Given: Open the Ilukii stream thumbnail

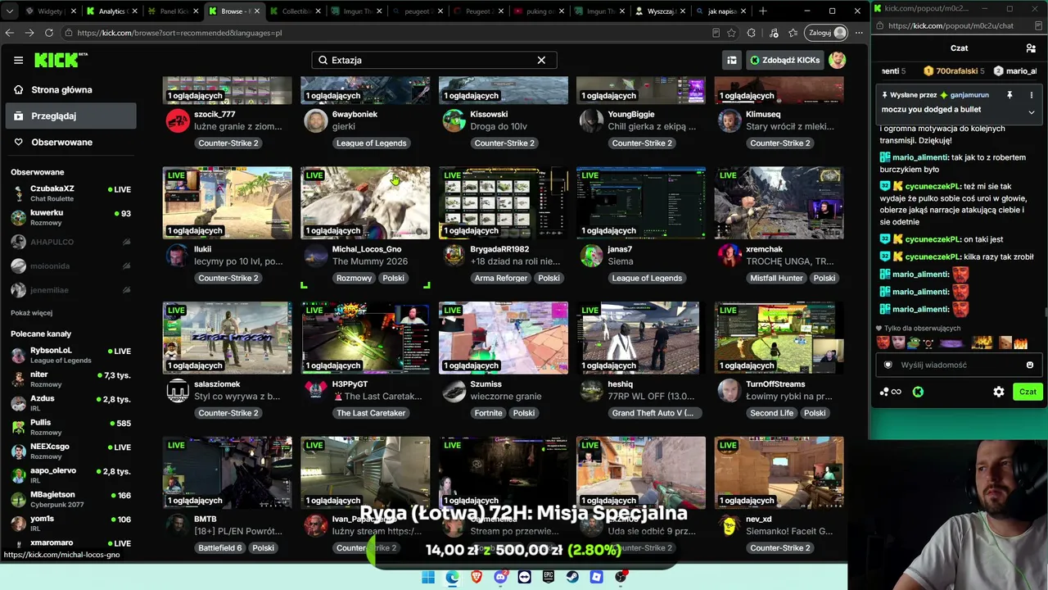Looking at the screenshot, I should click(228, 203).
